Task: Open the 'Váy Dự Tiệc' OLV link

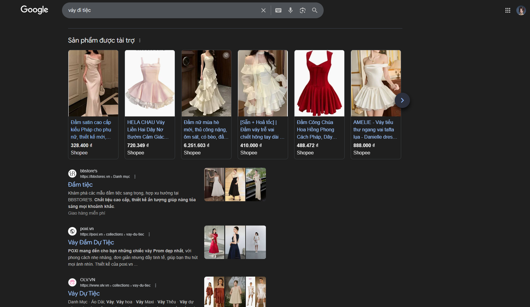Action: (x=84, y=293)
